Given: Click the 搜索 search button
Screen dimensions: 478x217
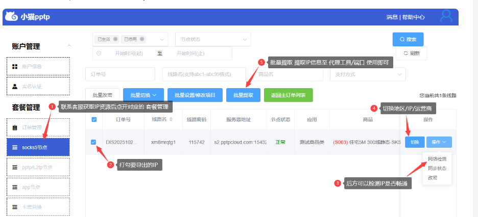Looking at the screenshot, I should pyautogui.click(x=408, y=39).
